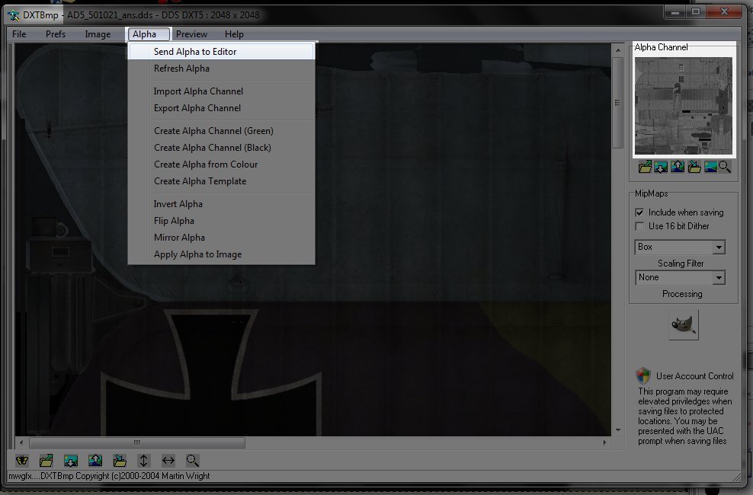Click the MipMaps group label
Viewport: 753px width, 495px height.
[x=651, y=193]
